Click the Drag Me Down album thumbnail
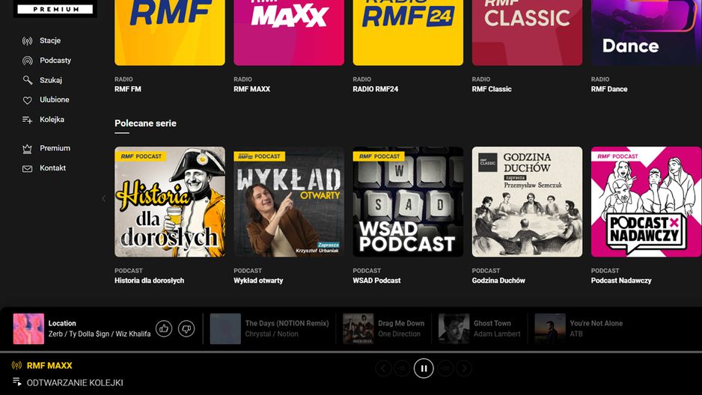This screenshot has height=395, width=702. point(358,329)
